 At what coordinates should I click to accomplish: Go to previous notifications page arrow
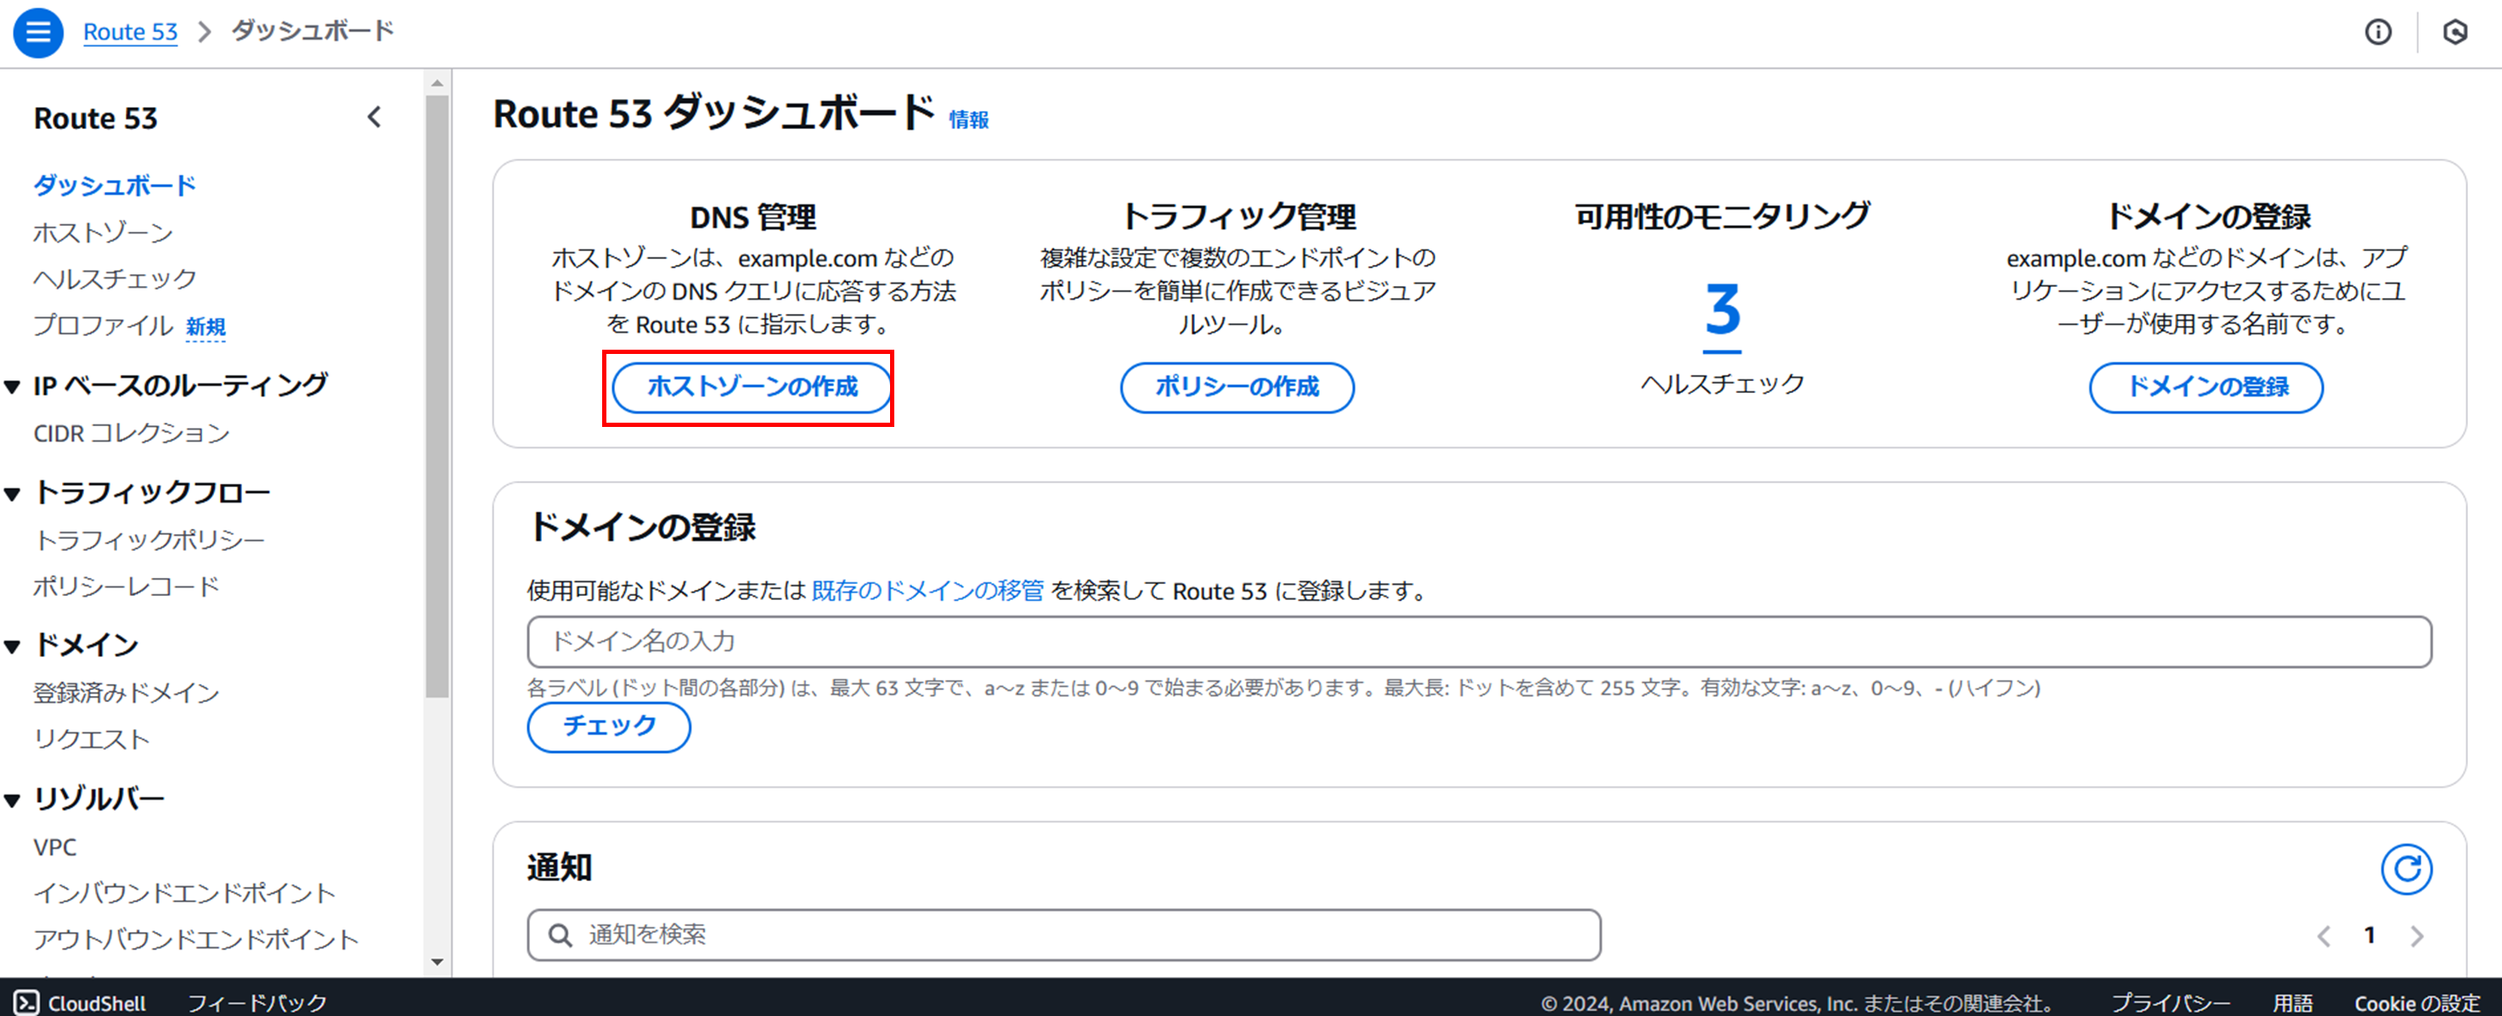point(2324,935)
